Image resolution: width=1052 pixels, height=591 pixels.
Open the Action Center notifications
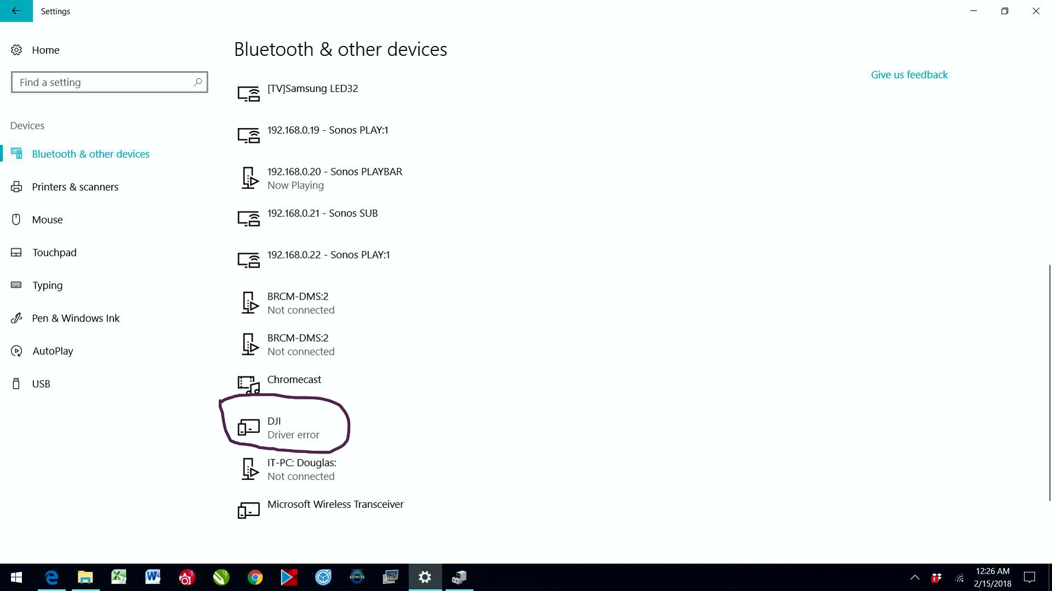point(1030,577)
